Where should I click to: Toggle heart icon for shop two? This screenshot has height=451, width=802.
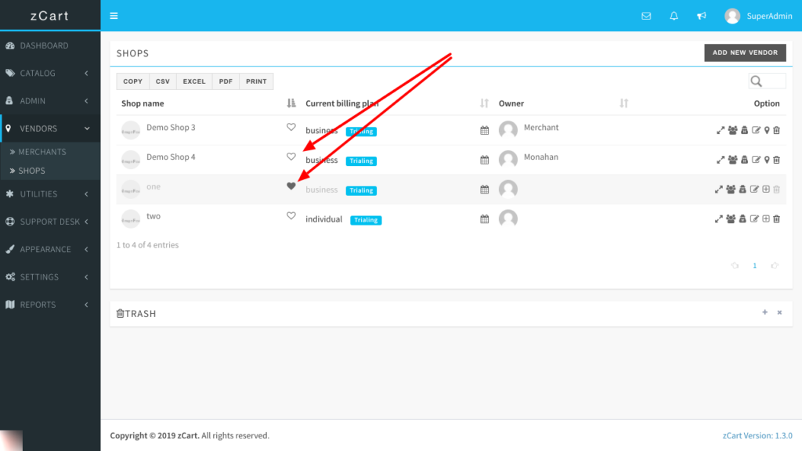291,216
